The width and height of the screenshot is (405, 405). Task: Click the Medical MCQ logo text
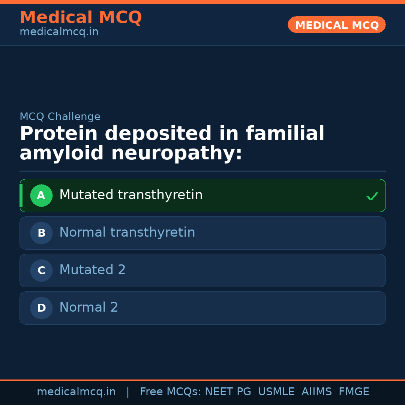81,18
